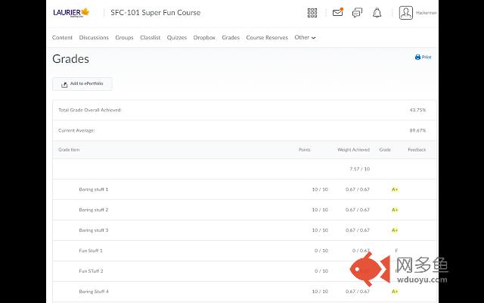484x303 pixels.
Task: Click the printer icon beside Print
Action: pyautogui.click(x=417, y=57)
